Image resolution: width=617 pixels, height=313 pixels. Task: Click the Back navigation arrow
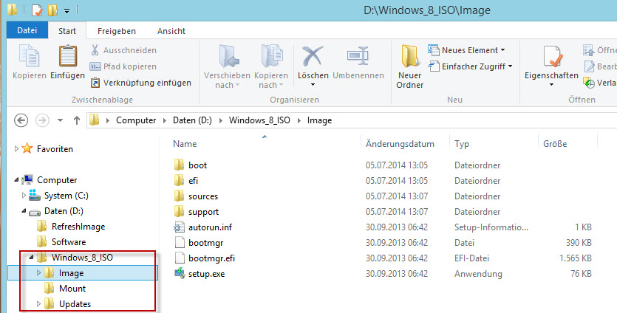pyautogui.click(x=21, y=120)
